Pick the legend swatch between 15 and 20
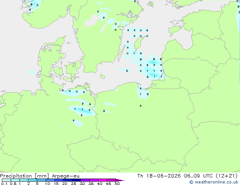Viewport: 240px width, 185px height. pyautogui.click(x=59, y=180)
